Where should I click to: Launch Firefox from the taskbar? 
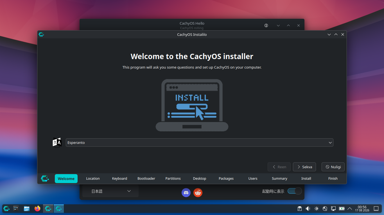point(37,209)
